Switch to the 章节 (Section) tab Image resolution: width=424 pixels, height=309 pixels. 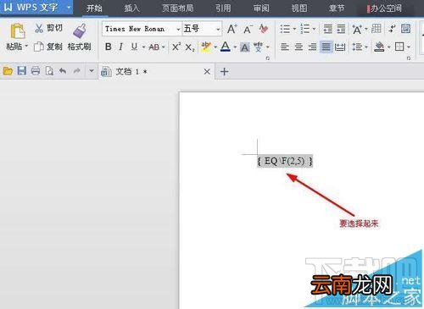(x=337, y=8)
